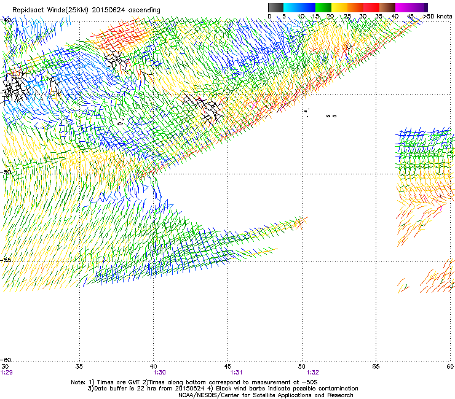This screenshot has height=399, width=455.
Task: Click the green 15-20 knots color band
Action: [323, 7]
